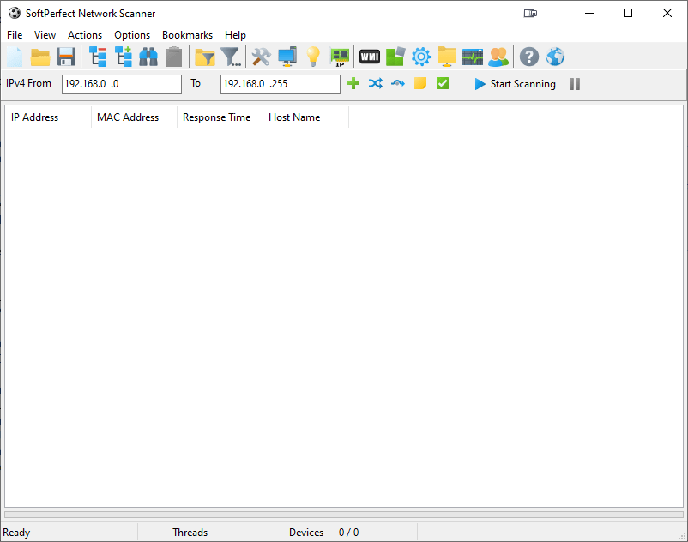Viewport: 688px width, 542px height.
Task: Add IP range with green plus icon
Action: coord(353,83)
